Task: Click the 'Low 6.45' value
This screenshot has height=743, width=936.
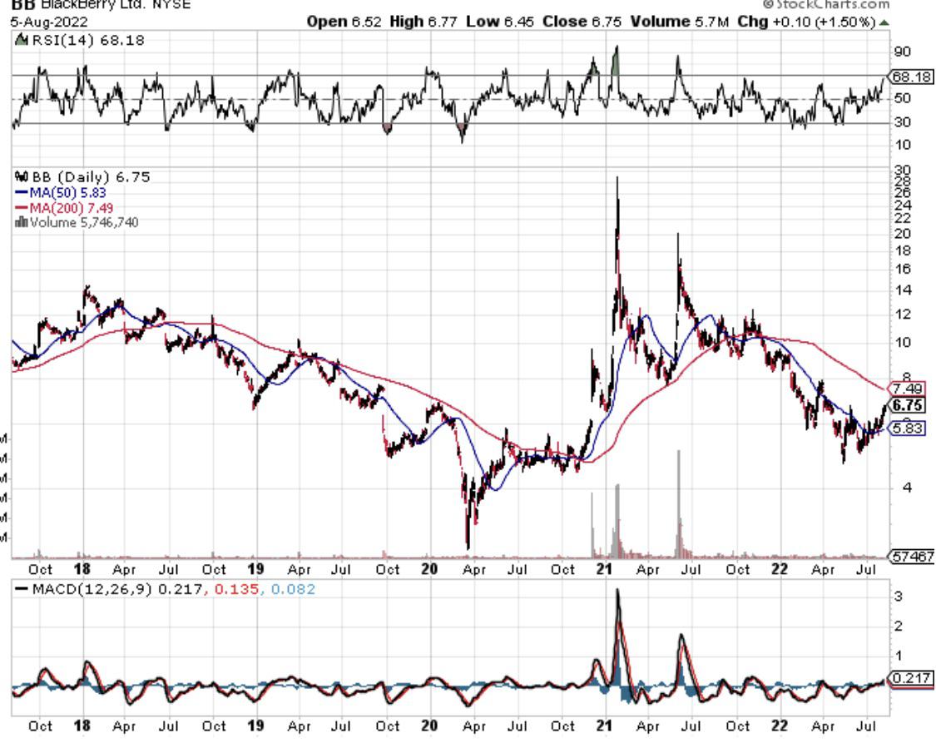Action: 500,22
